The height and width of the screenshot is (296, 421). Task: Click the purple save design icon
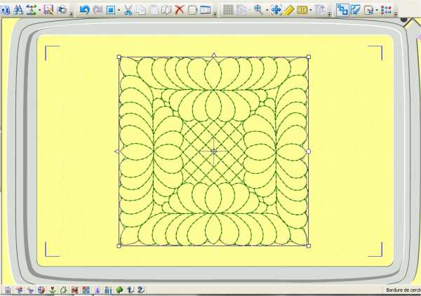coord(48,11)
